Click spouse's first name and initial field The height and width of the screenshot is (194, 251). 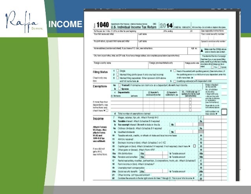(x=115, y=44)
